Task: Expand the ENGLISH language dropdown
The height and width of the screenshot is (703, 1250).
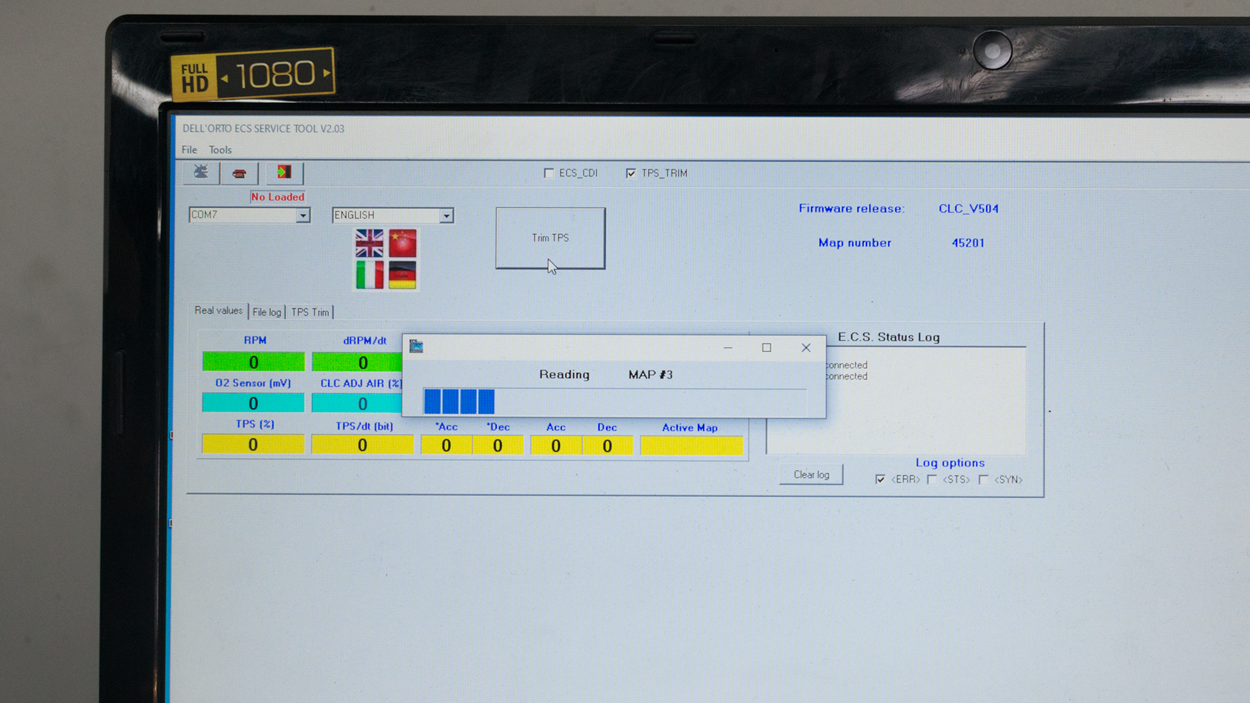Action: (446, 215)
